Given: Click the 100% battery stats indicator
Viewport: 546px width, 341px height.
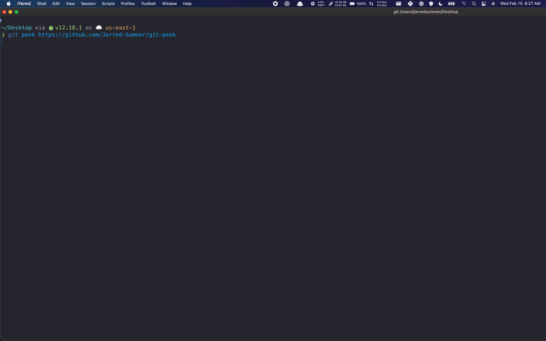Looking at the screenshot, I should (358, 3).
